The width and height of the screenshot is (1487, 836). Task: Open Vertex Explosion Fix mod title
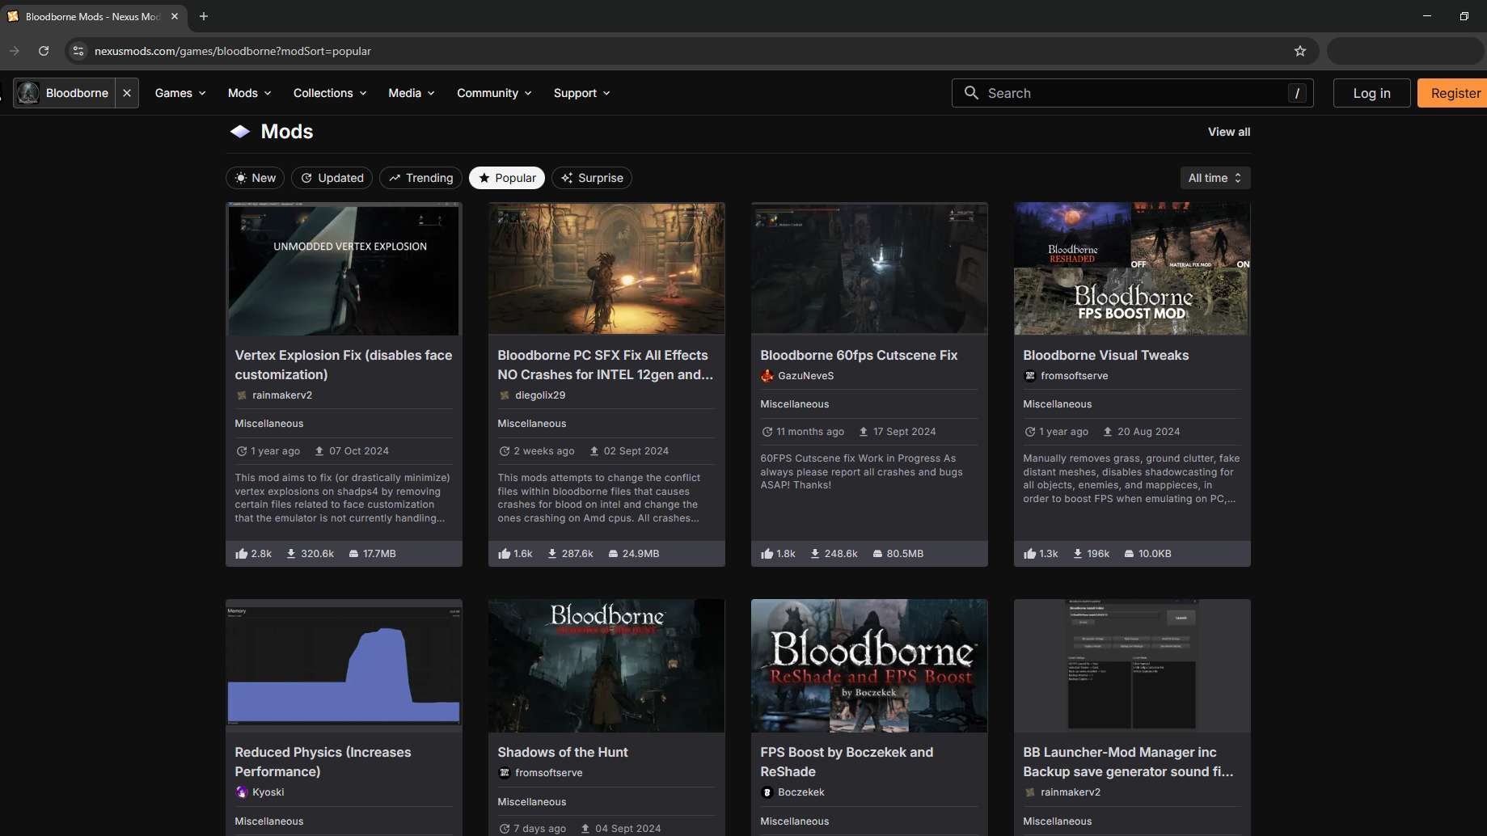(x=344, y=365)
